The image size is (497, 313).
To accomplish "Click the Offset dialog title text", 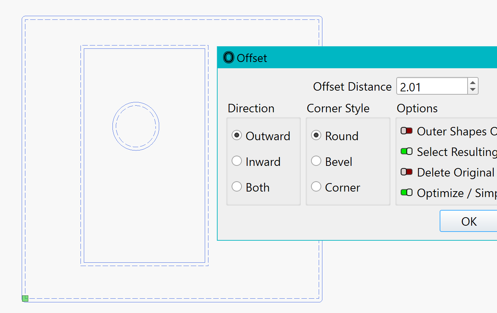I will click(252, 58).
